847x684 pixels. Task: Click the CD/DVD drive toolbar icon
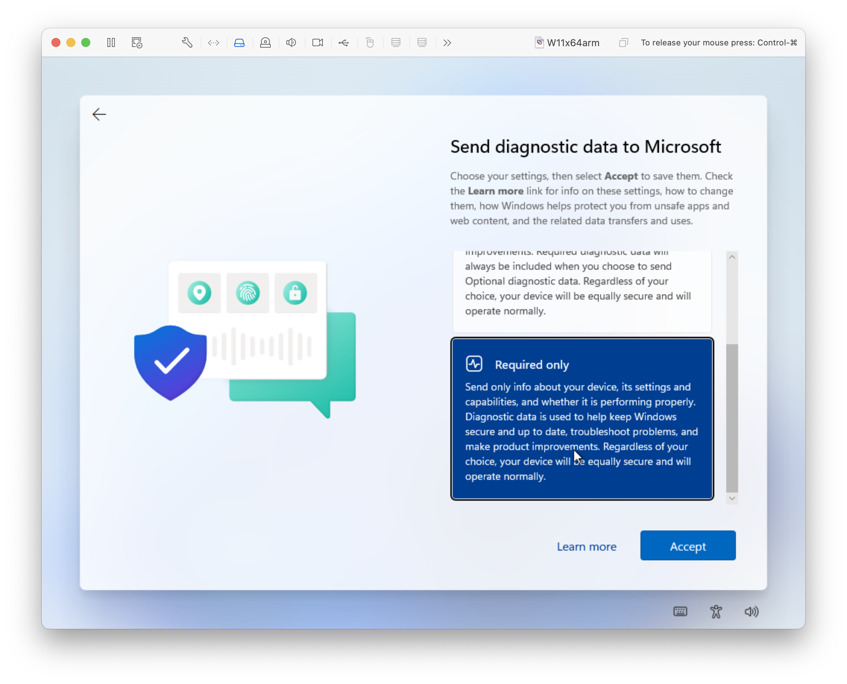click(265, 42)
